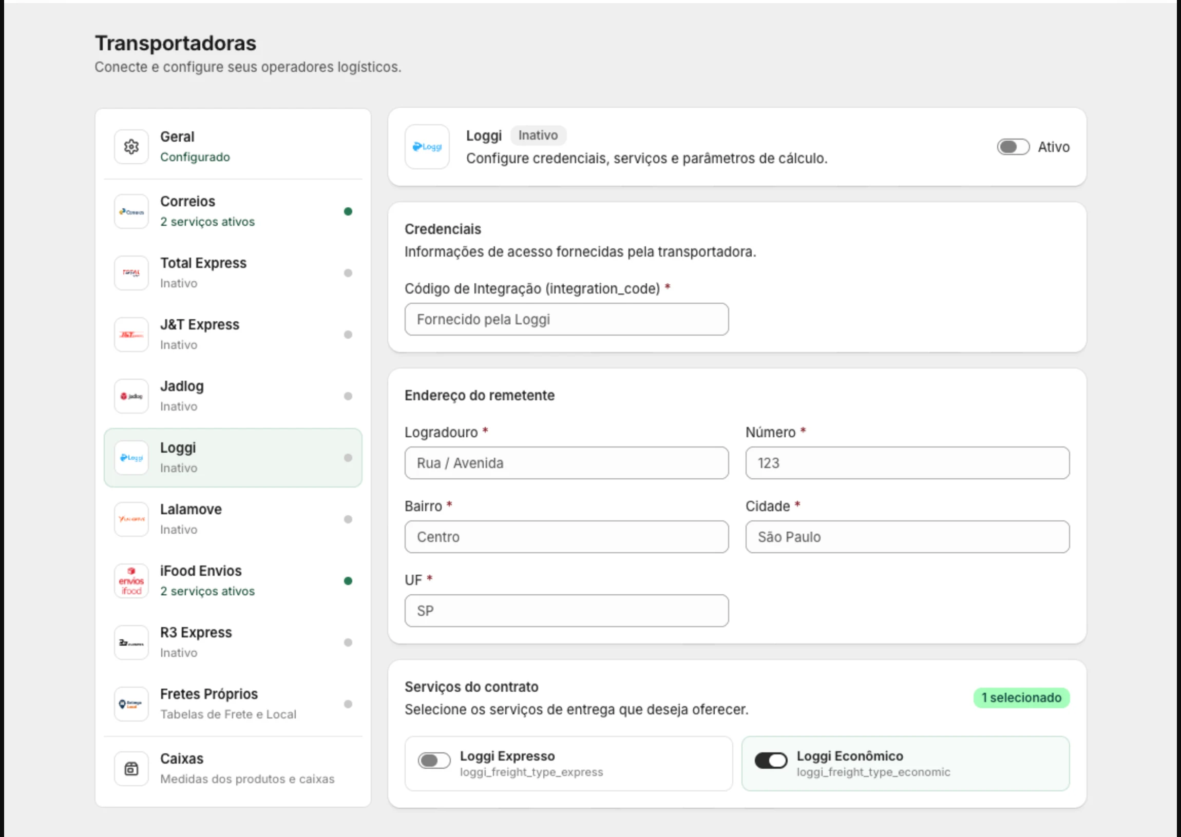This screenshot has height=837, width=1181.
Task: Click the Número input field
Action: point(908,463)
